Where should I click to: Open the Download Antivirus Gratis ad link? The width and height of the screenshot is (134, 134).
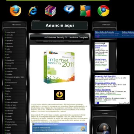click(105, 83)
